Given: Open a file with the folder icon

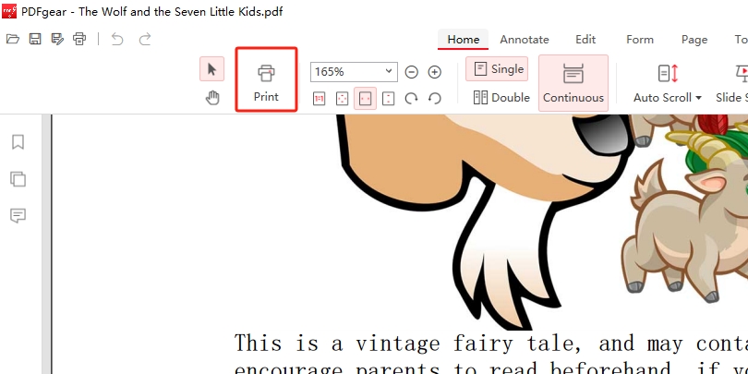Looking at the screenshot, I should pyautogui.click(x=13, y=39).
